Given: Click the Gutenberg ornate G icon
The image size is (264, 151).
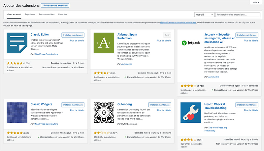Looking at the screenshot, I should (x=104, y=112).
